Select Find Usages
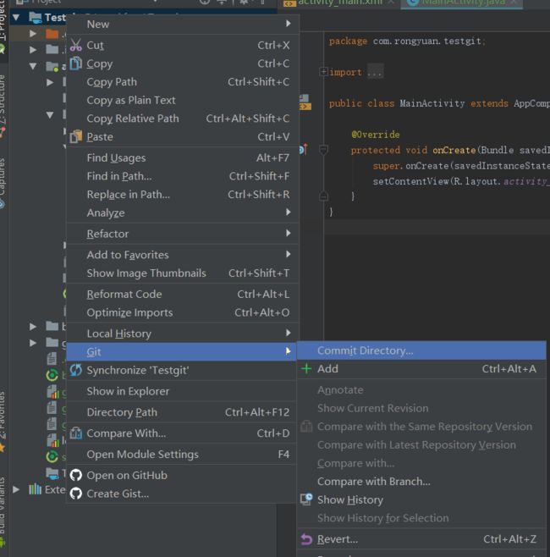The width and height of the screenshot is (550, 557). 182,157
